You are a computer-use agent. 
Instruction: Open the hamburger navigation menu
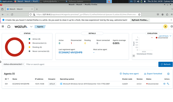[3, 26]
